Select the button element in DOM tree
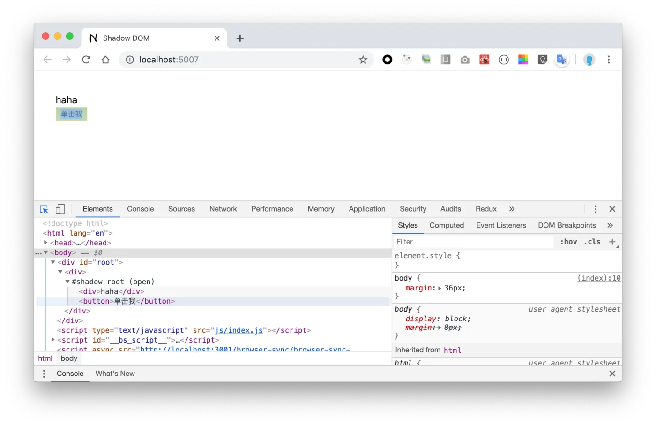The height and width of the screenshot is (427, 656). (127, 301)
